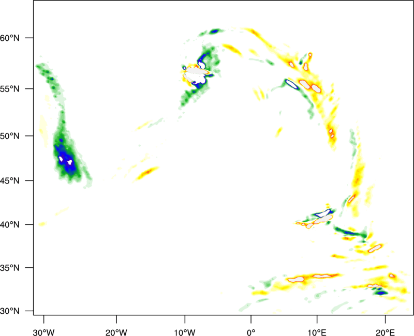Click the 10°W longitude label
The width and height of the screenshot is (414, 336).
pos(185,332)
